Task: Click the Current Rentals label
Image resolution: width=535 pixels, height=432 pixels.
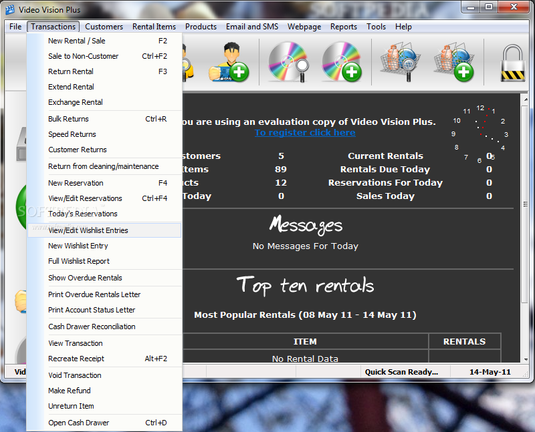Action: tap(386, 156)
